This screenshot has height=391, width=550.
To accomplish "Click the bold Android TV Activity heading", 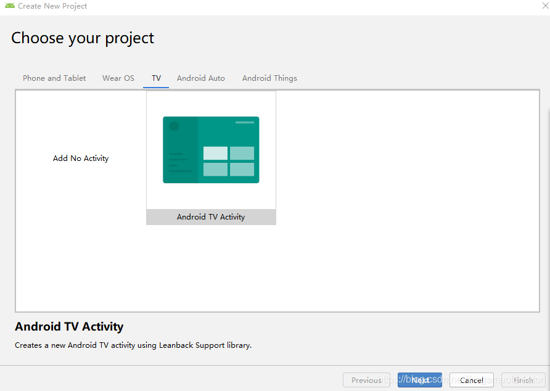I will [69, 326].
